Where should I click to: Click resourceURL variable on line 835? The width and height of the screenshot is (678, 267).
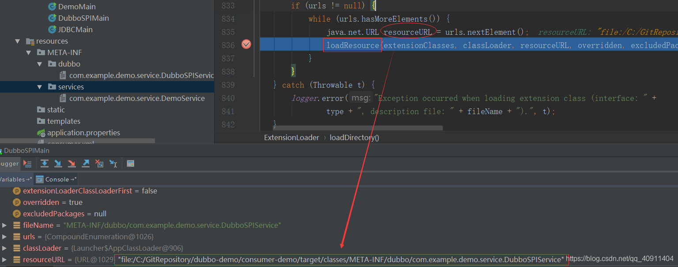(x=408, y=32)
